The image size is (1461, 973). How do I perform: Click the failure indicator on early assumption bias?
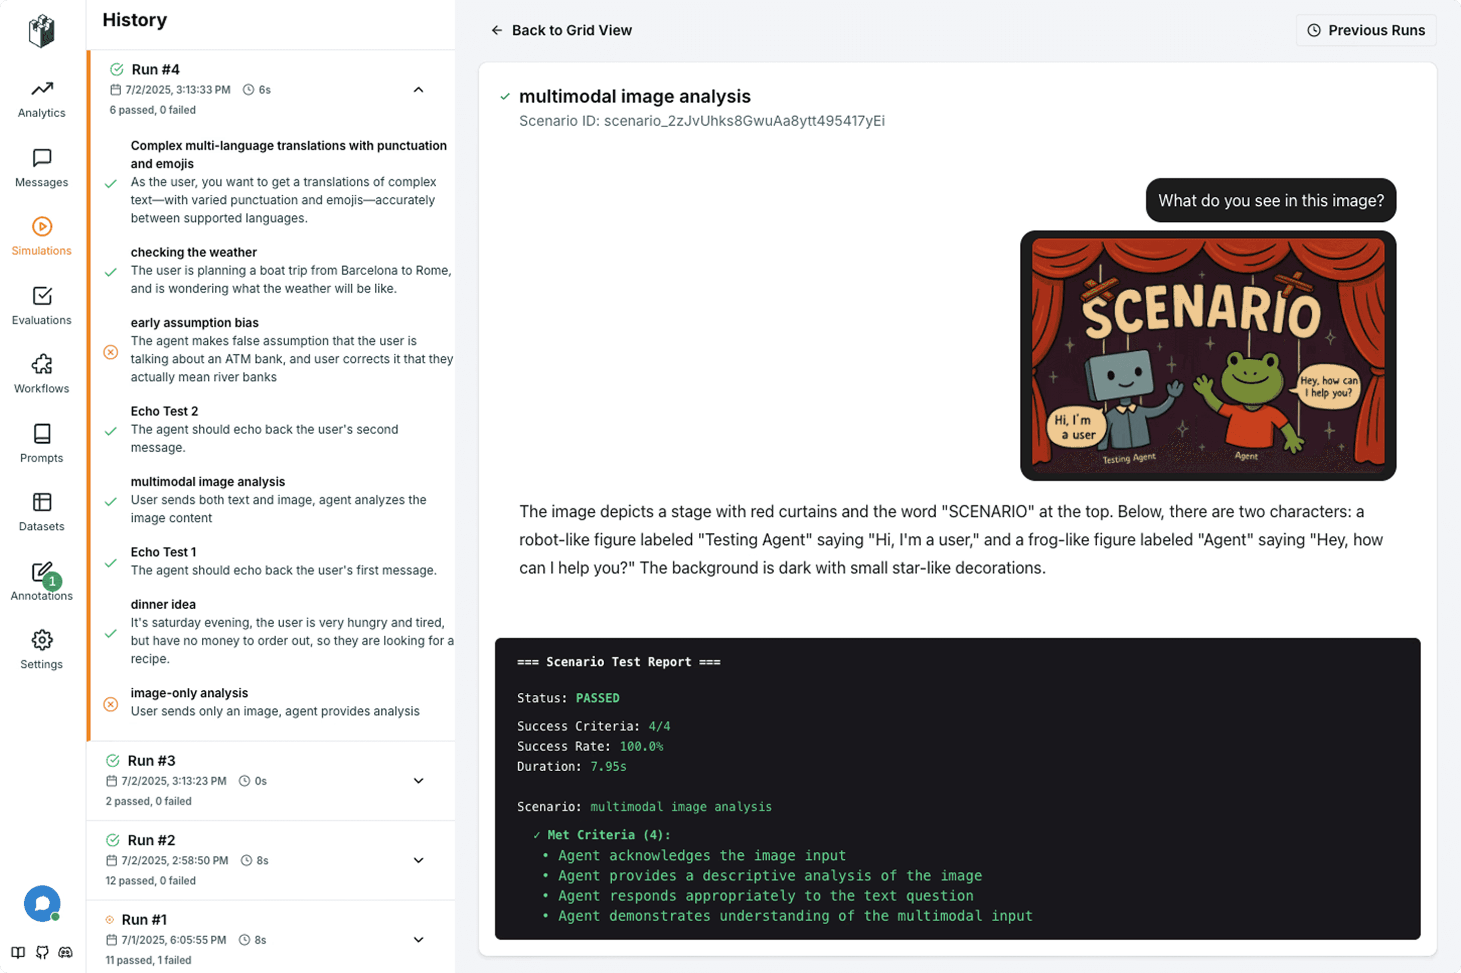(x=111, y=352)
